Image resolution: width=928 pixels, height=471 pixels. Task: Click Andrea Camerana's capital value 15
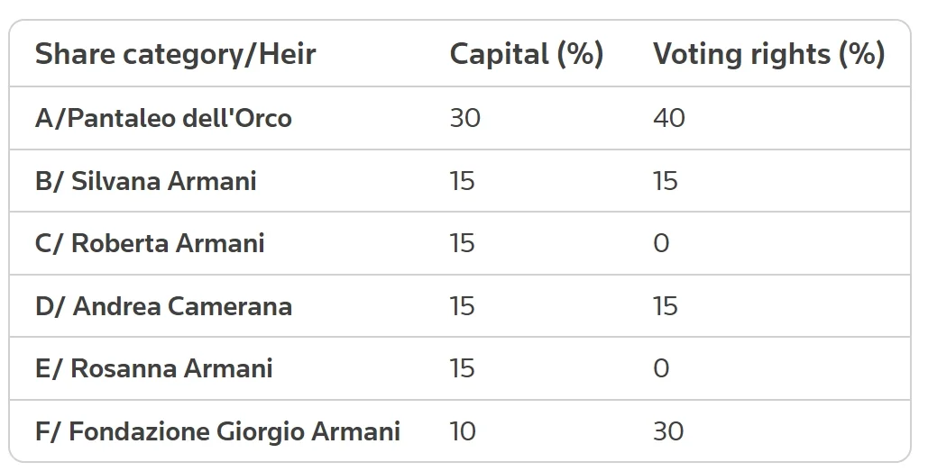tap(463, 306)
